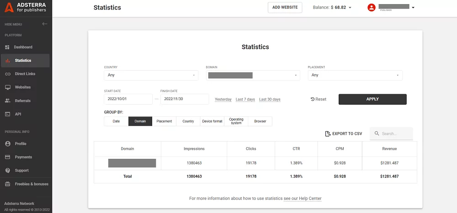Open the Placement dropdown

point(355,75)
